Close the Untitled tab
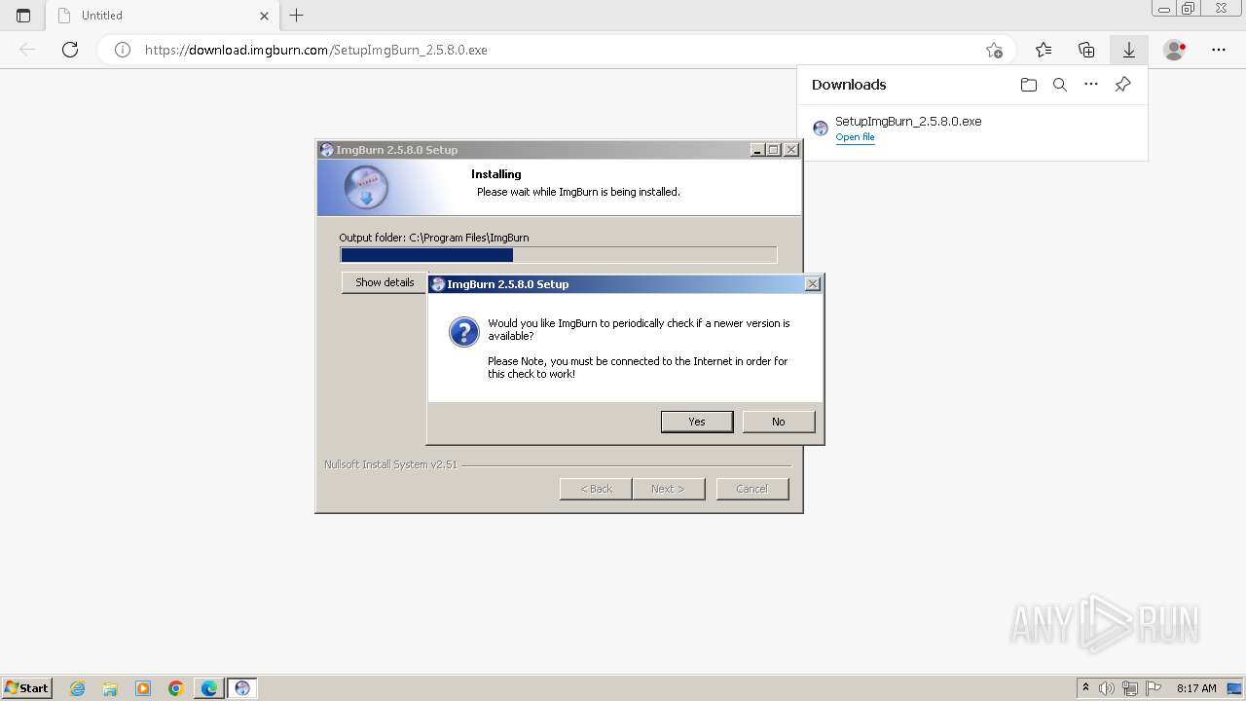Screen dimensions: 1246x701 pos(264,16)
